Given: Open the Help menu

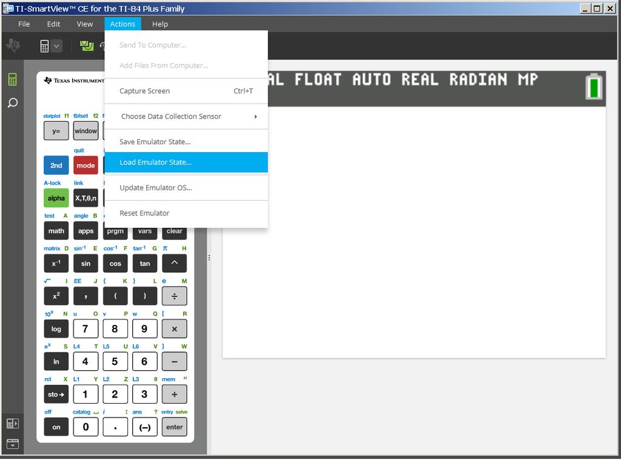Looking at the screenshot, I should [160, 24].
